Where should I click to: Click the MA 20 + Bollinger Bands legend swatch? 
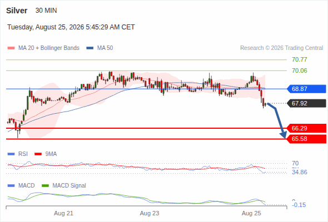tap(11, 48)
